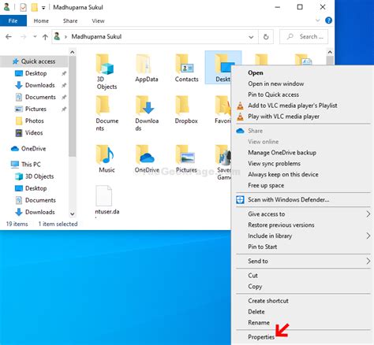Select This PC in the navigation pane
This screenshot has width=374, height=345.
coord(31,165)
